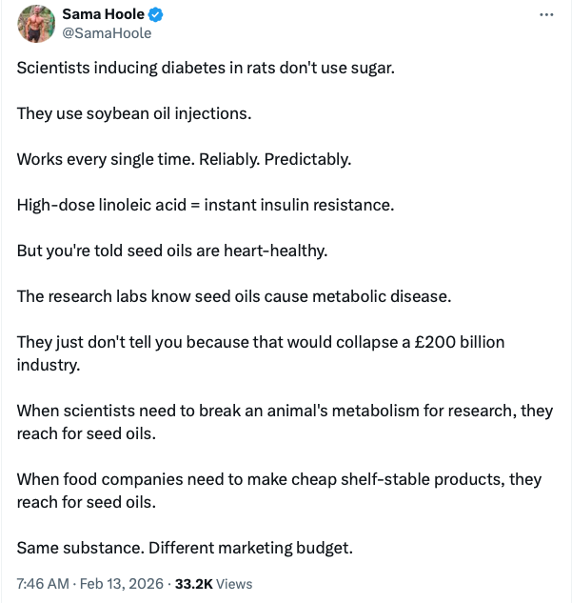Click the 'Works every single time' line
Viewport: 572px width, 603px height.
pos(184,159)
